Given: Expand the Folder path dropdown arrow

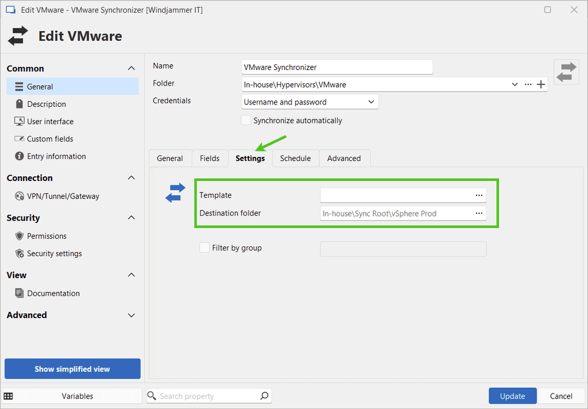Looking at the screenshot, I should tap(514, 84).
